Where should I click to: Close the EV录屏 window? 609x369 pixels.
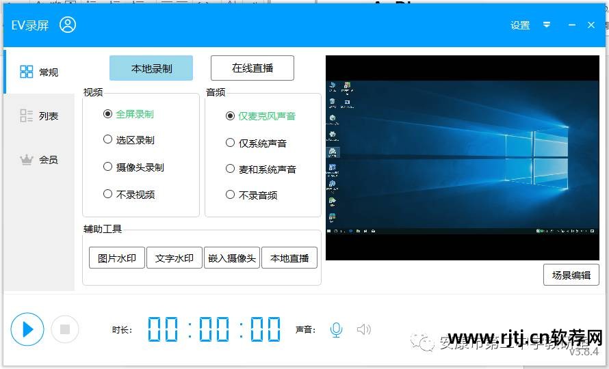591,25
